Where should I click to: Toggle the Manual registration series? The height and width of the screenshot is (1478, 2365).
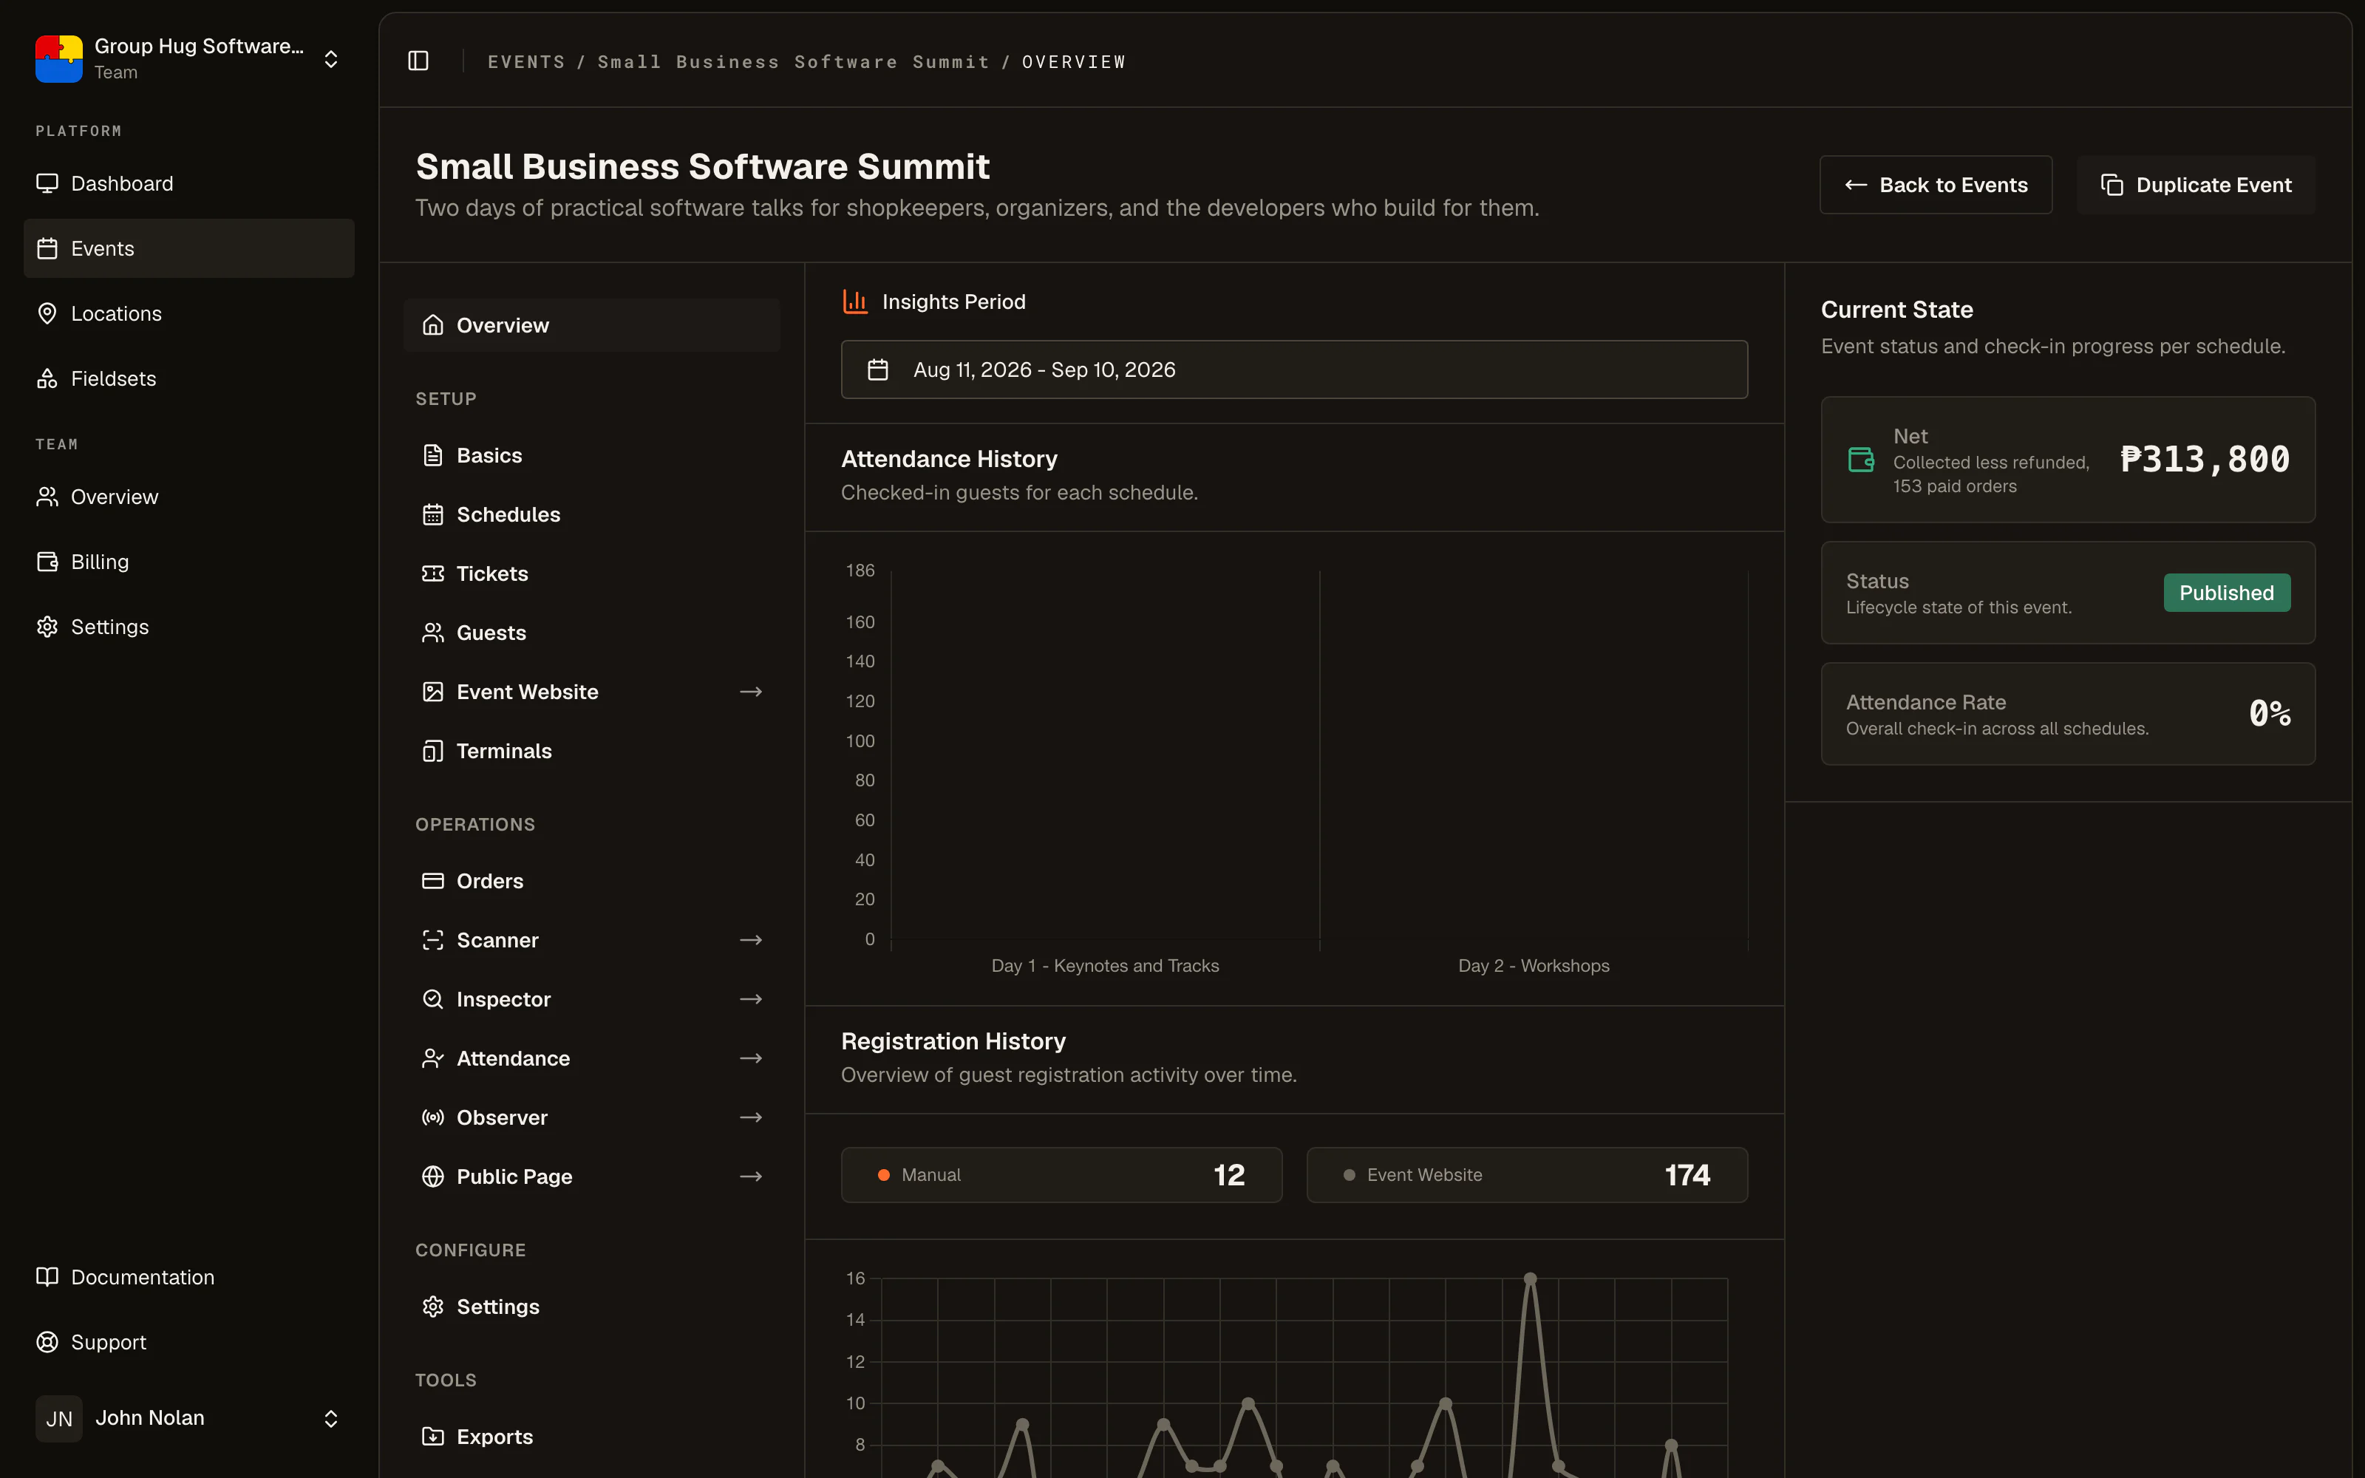pyautogui.click(x=1061, y=1175)
